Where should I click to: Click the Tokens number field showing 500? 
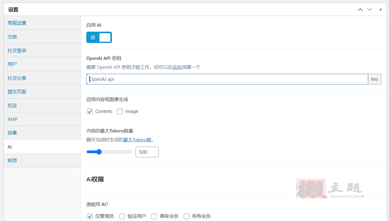[147, 152]
